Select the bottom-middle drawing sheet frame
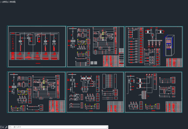The image size is (188, 129). [95, 92]
